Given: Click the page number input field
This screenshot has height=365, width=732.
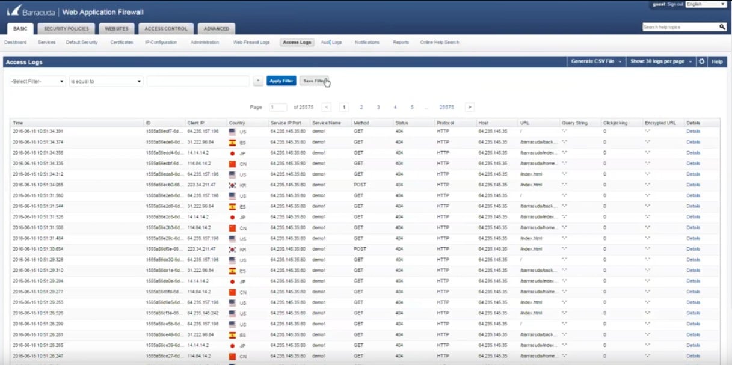Looking at the screenshot, I should point(279,106).
